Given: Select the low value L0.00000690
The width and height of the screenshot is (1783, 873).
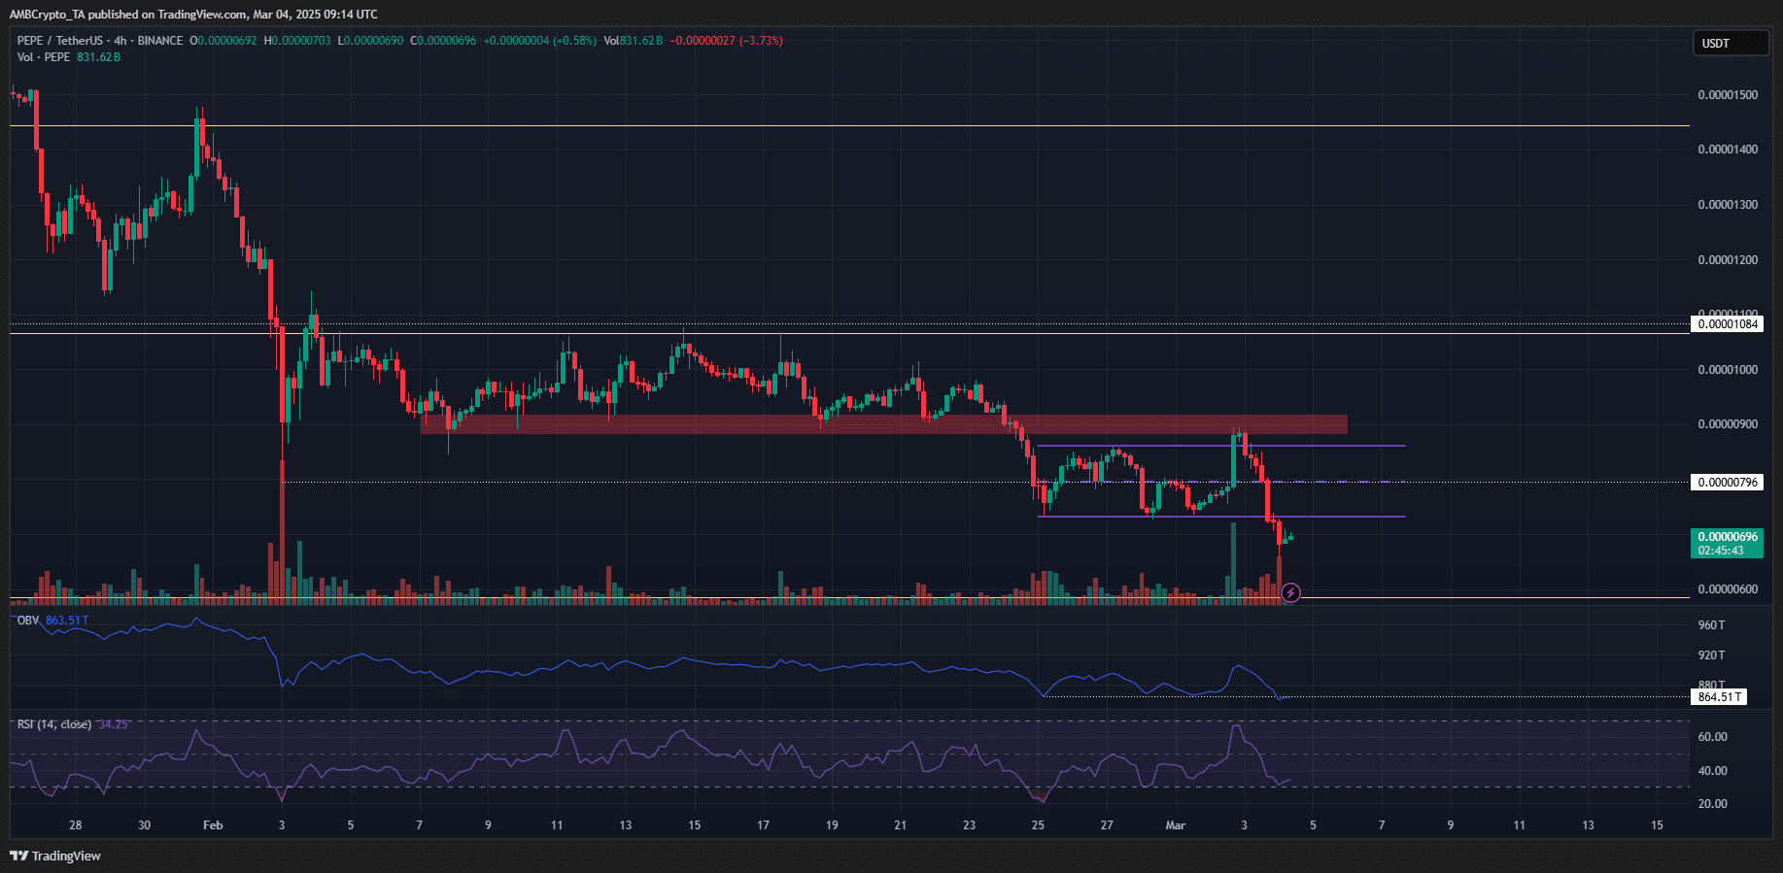Looking at the screenshot, I should coord(370,41).
